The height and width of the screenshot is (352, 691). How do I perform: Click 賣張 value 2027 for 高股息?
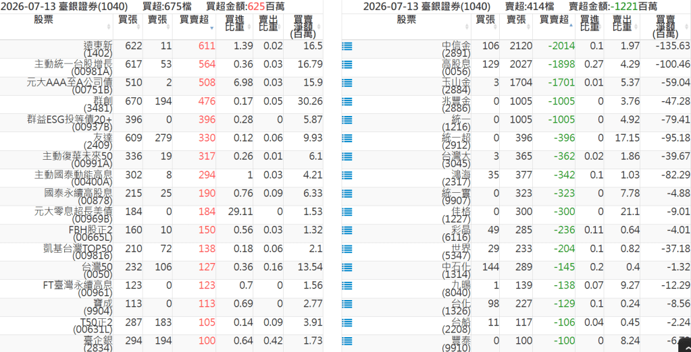tap(521, 65)
